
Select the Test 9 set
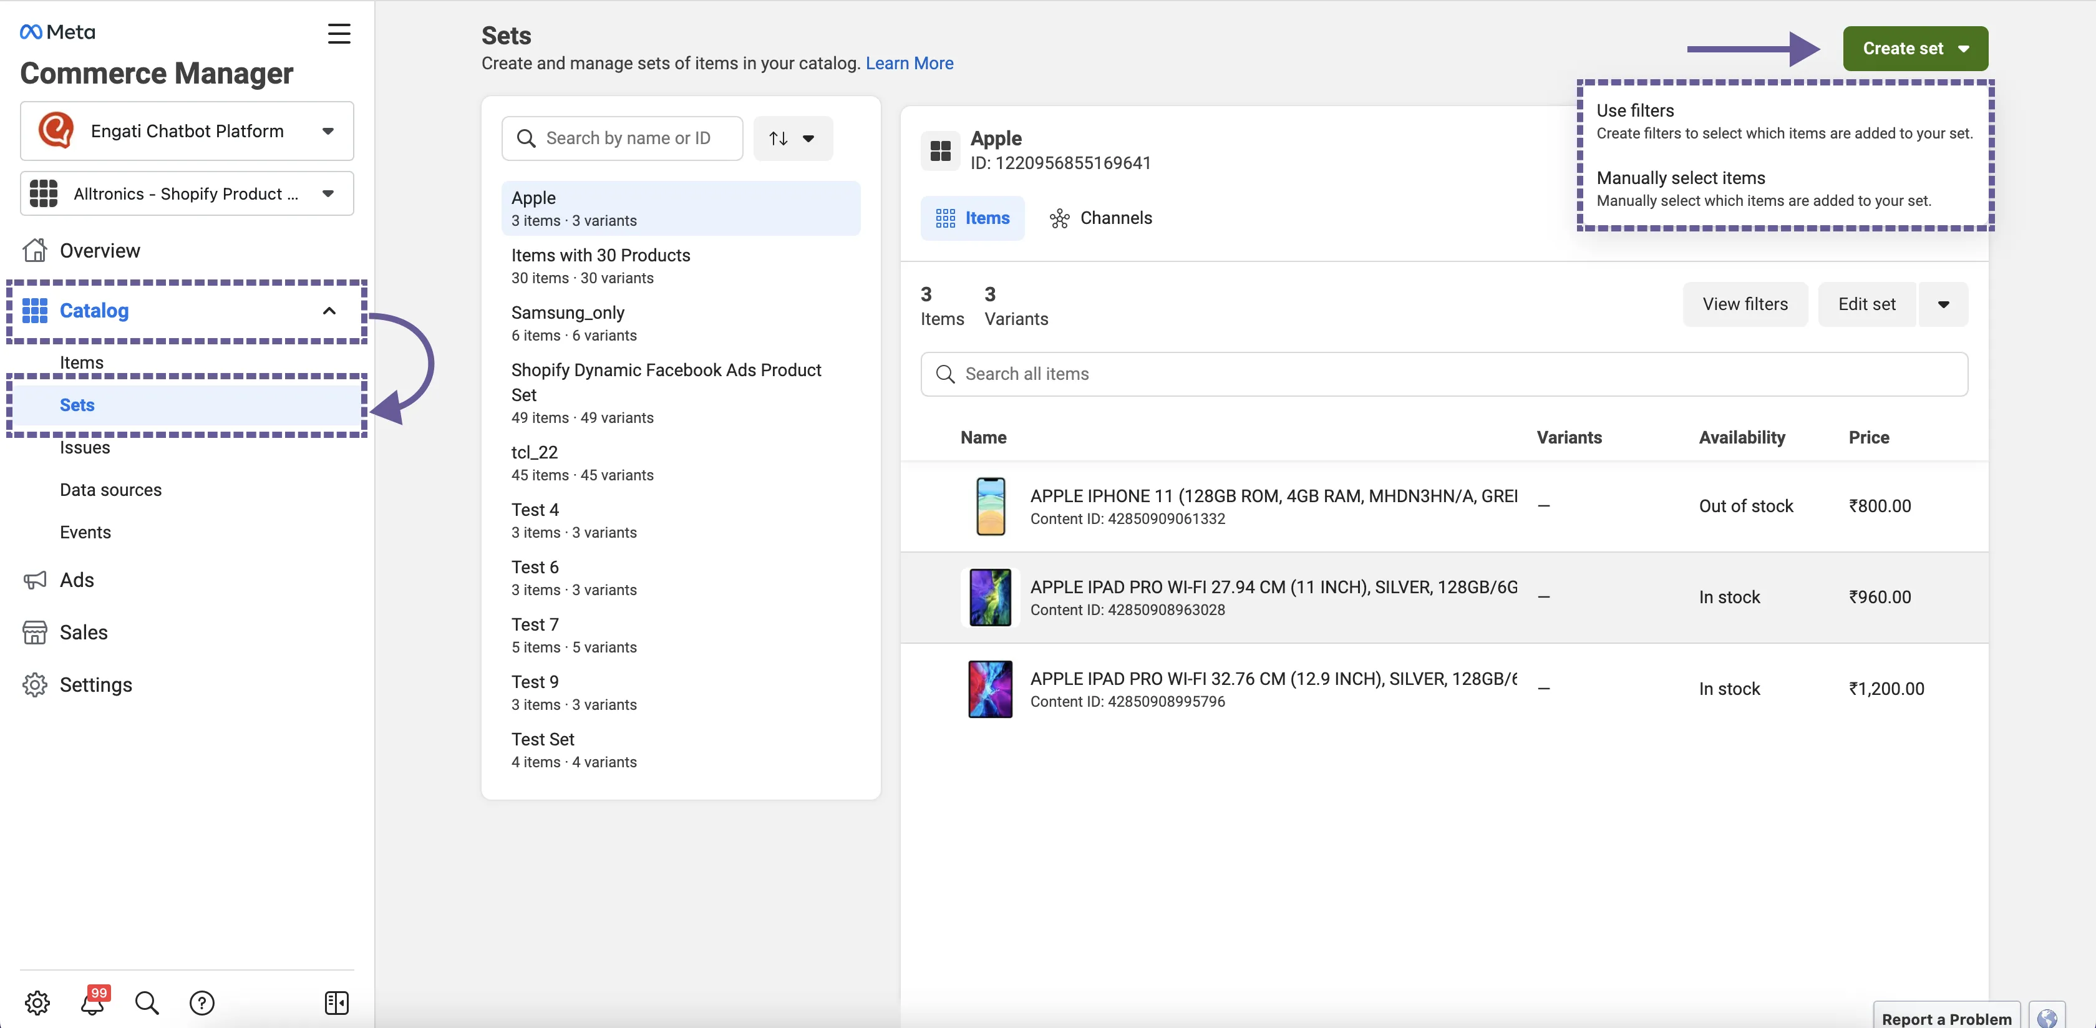click(x=681, y=692)
